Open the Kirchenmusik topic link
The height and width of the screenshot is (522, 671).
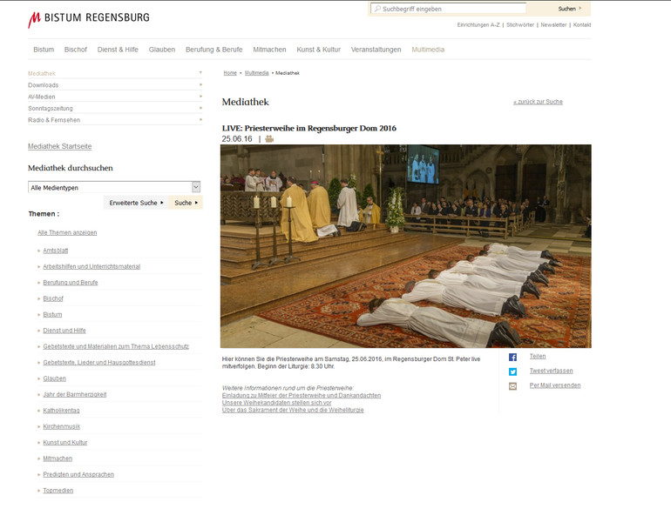64,426
